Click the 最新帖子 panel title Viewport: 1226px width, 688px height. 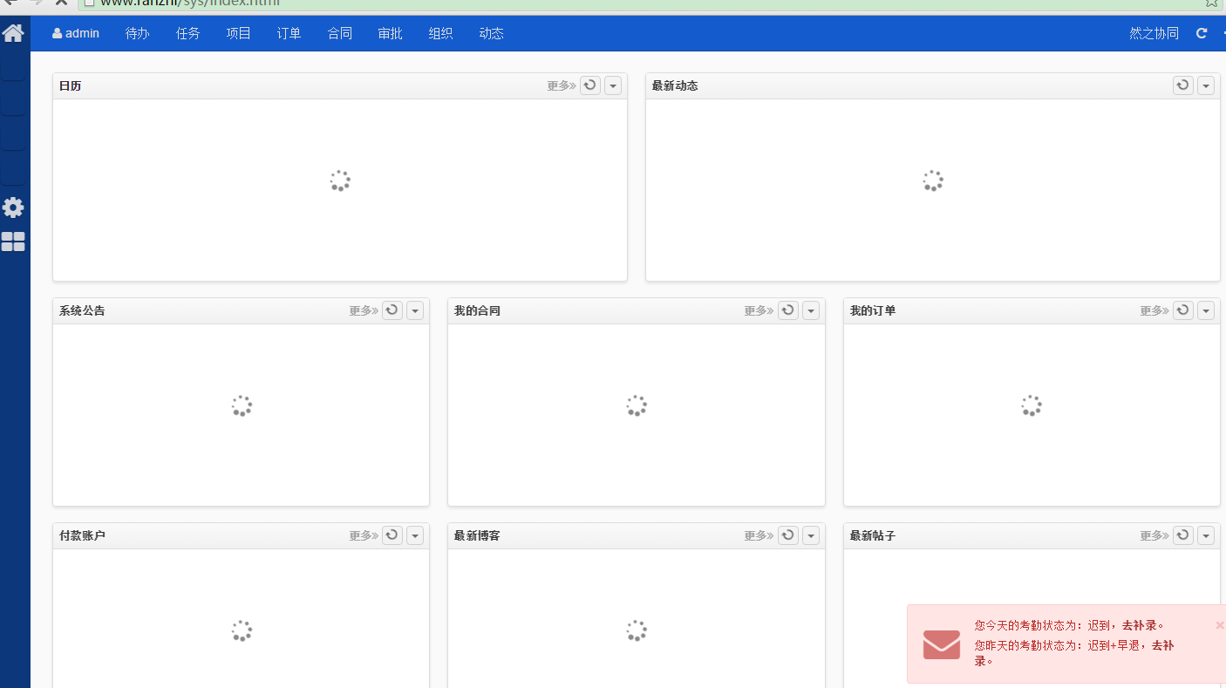[873, 535]
